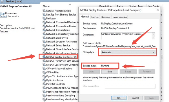The height and width of the screenshot is (102, 169).
Task: Open the Recovery tab
Action: [x=106, y=17]
